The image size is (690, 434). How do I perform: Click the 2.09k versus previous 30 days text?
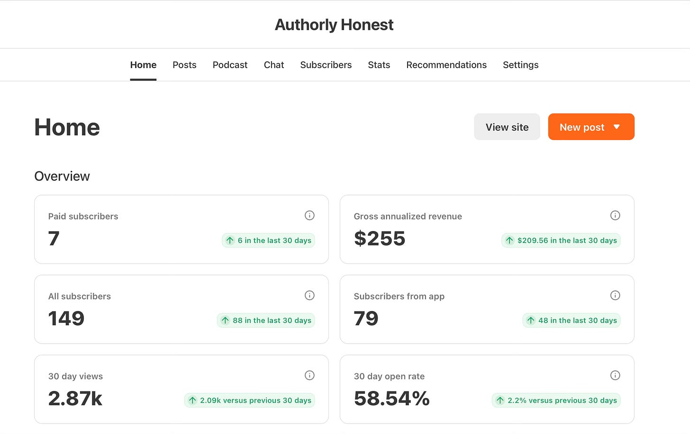click(256, 400)
